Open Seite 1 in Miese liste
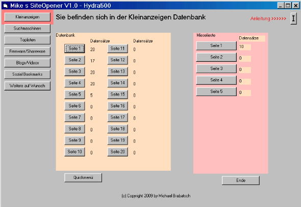The image size is (301, 207). pos(216,46)
